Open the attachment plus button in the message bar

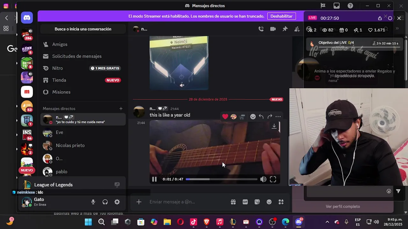tap(139, 202)
